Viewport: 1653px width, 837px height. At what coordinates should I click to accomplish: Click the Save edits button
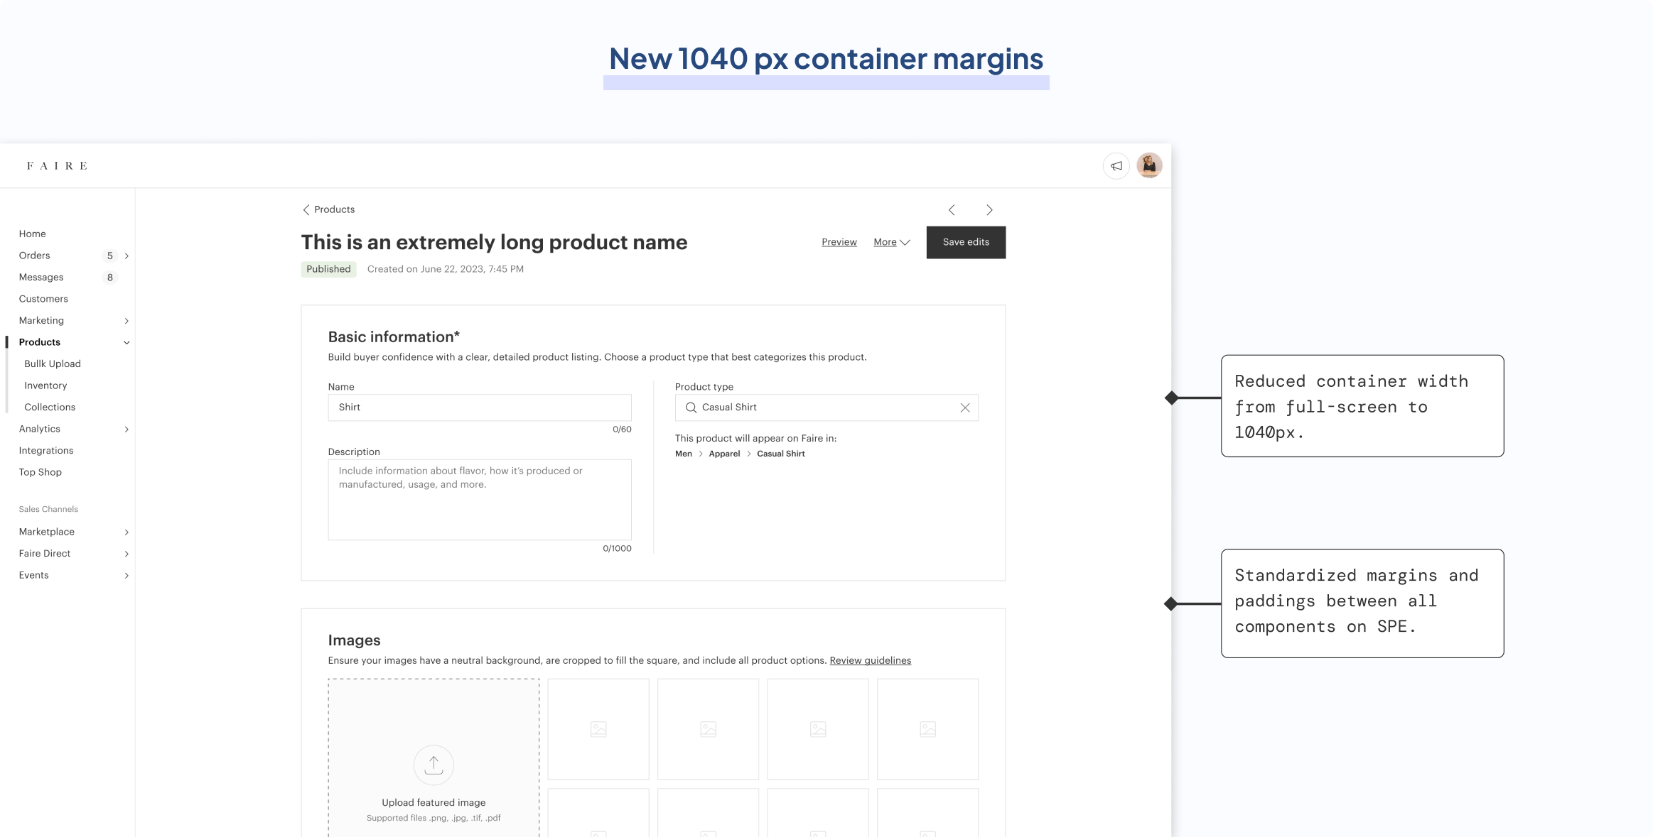tap(965, 242)
